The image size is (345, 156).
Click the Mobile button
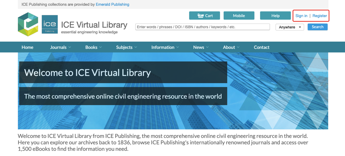click(239, 16)
